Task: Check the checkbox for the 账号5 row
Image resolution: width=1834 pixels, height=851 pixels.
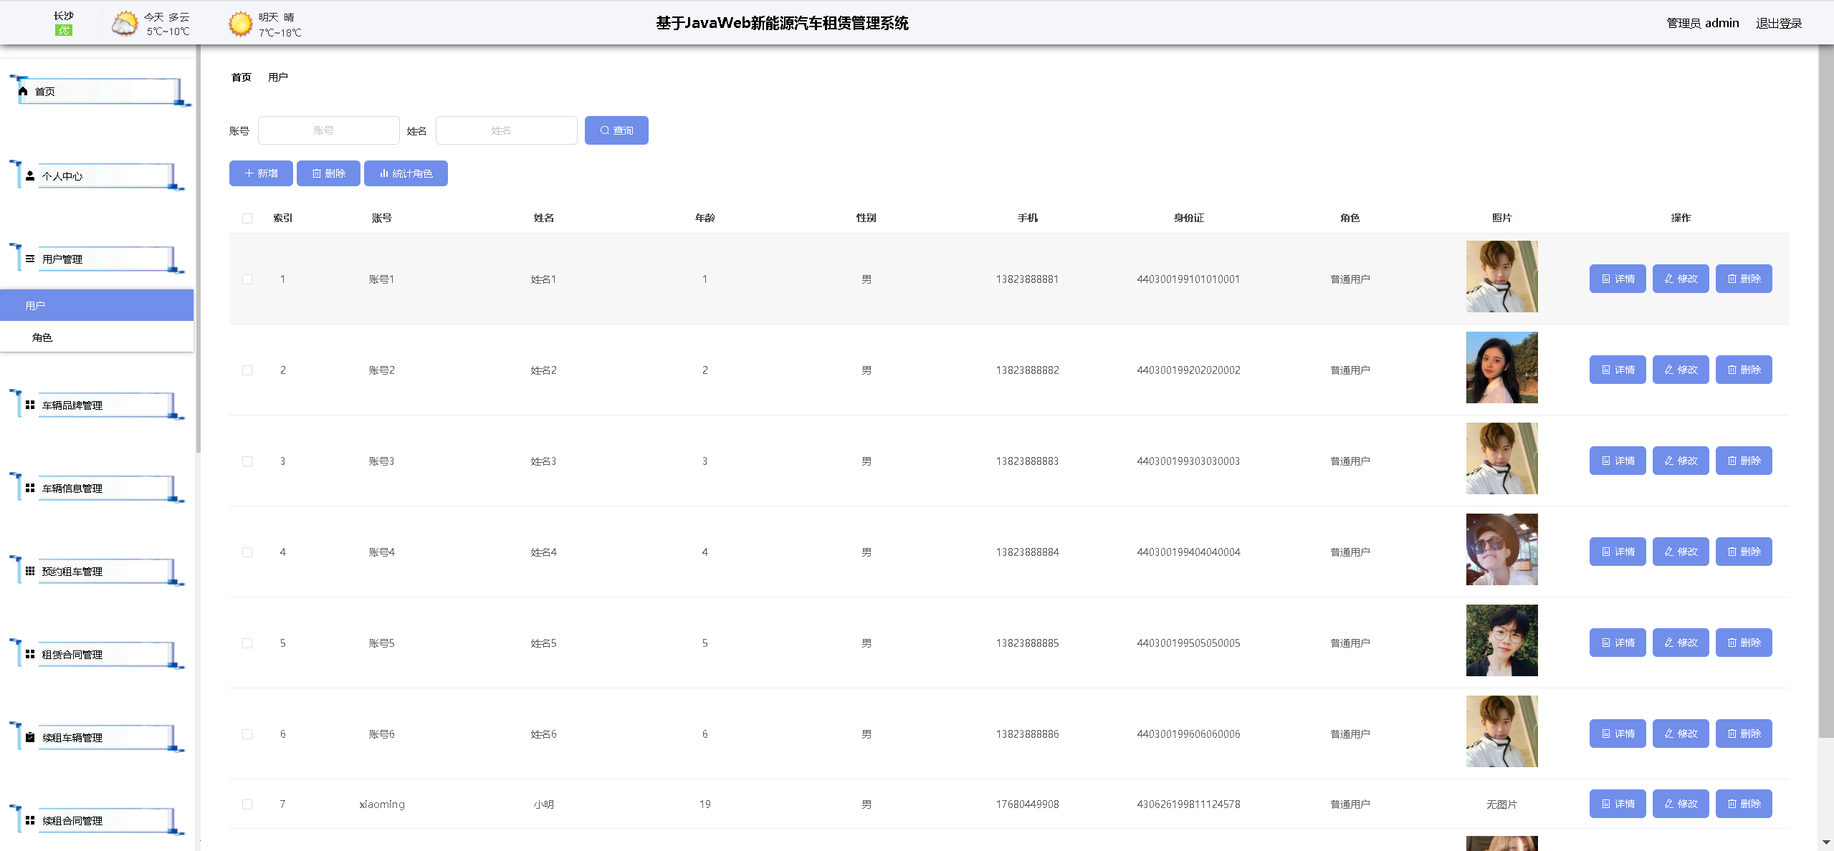Action: pos(247,643)
